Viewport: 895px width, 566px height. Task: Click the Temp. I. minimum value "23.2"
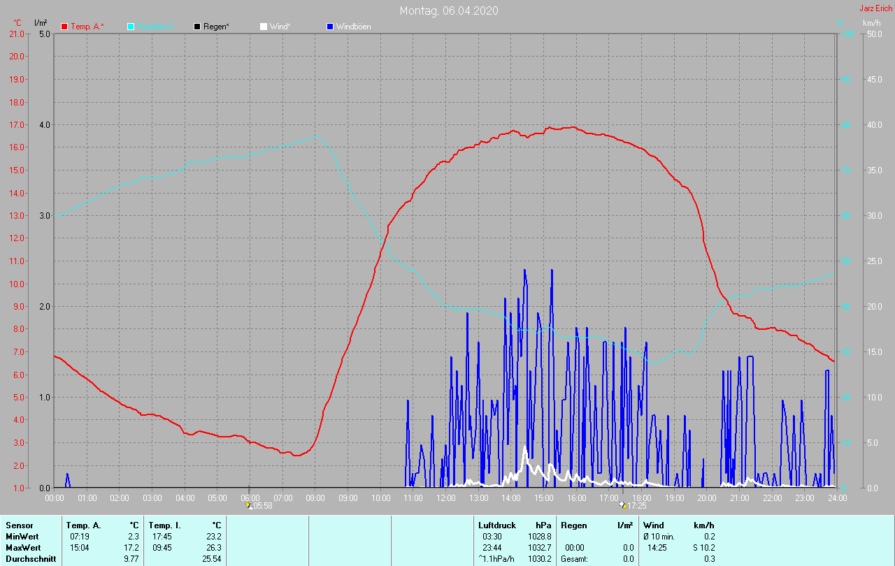[x=214, y=536]
